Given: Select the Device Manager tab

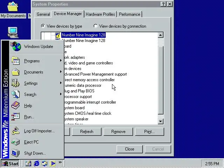Looking at the screenshot, I should (x=68, y=14).
